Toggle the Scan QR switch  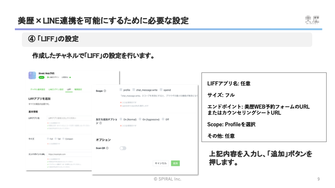pyautogui.click(x=123, y=148)
